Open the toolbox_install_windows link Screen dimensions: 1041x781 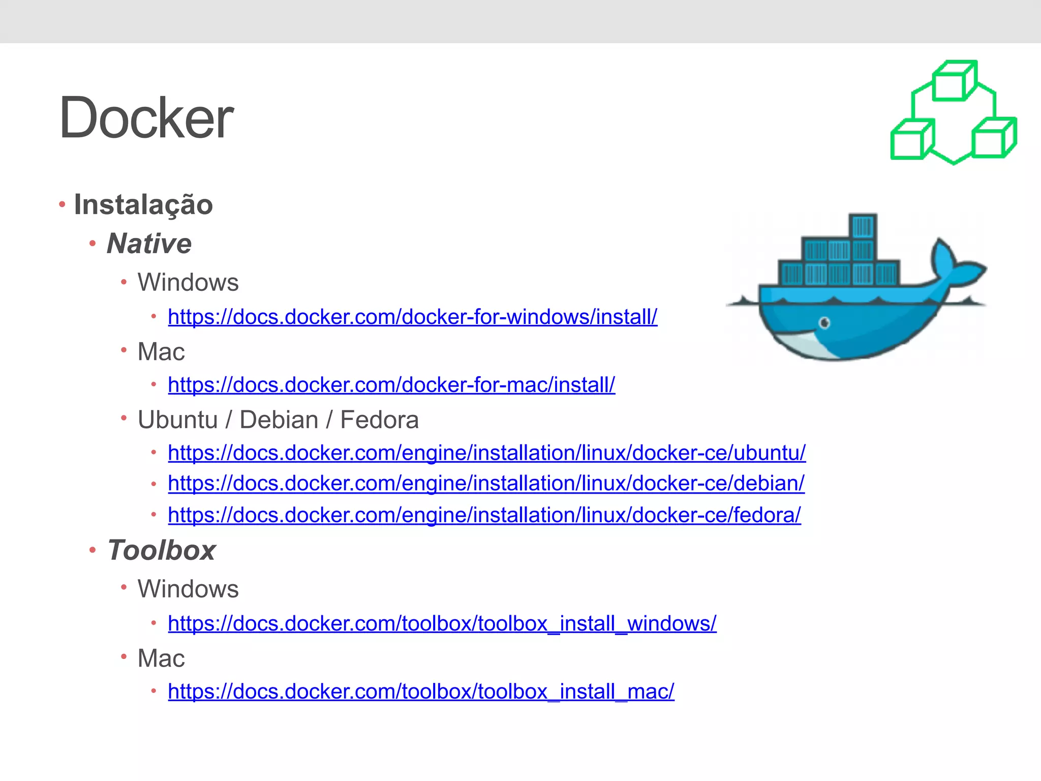(x=442, y=623)
